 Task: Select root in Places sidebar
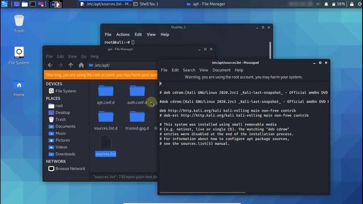point(56,106)
